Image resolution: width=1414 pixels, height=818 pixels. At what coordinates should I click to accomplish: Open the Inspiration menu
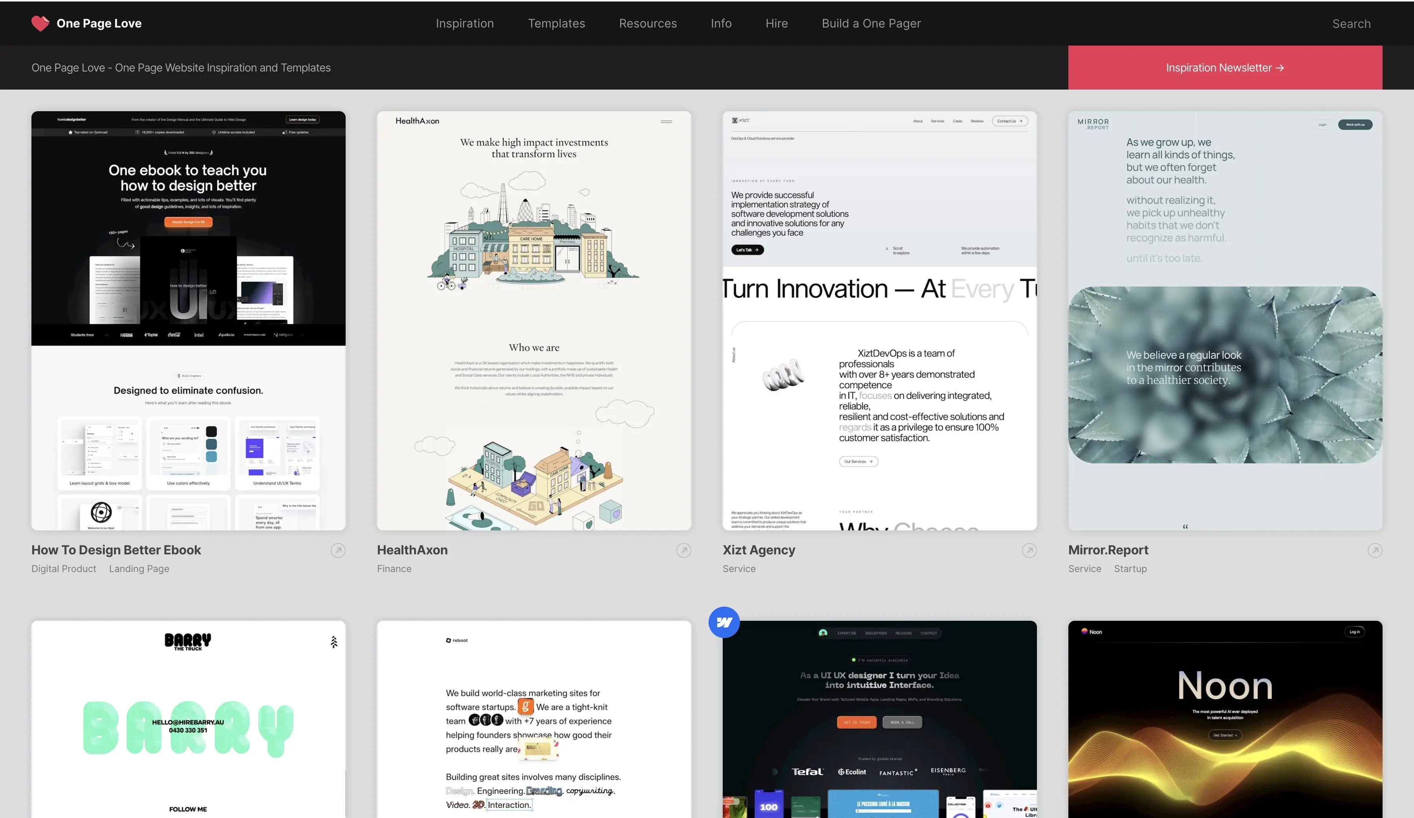point(465,24)
